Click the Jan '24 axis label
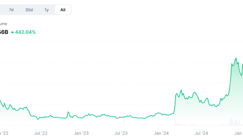Viewport: 243px width, 139px height. [161, 133]
